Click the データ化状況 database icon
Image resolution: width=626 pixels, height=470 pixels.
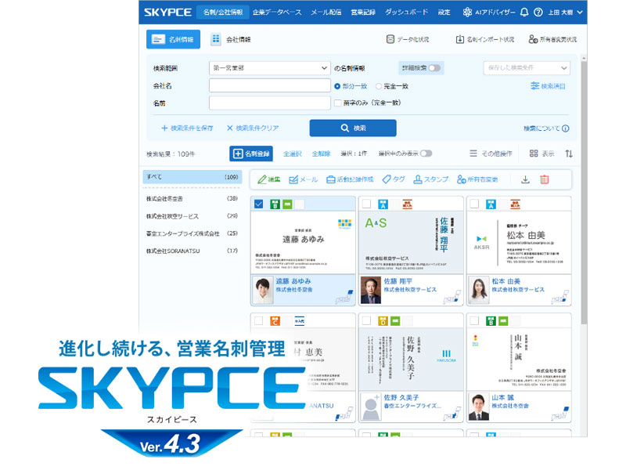coord(390,39)
